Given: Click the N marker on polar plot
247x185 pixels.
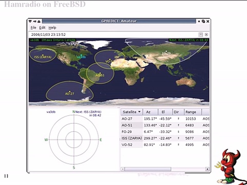Looking at the screenshot, I should (x=74, y=112).
